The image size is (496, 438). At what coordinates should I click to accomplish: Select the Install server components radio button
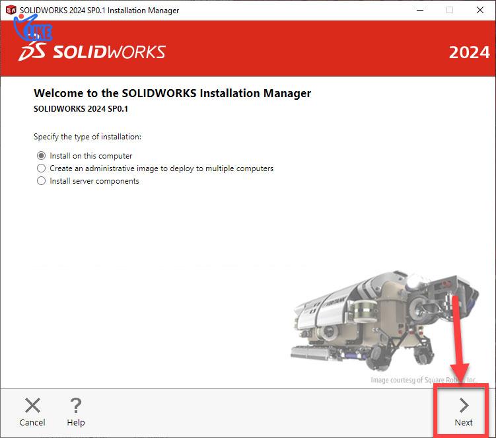click(41, 181)
